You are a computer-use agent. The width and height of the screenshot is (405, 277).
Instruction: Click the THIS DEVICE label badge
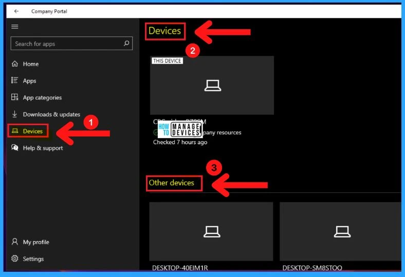tap(167, 61)
